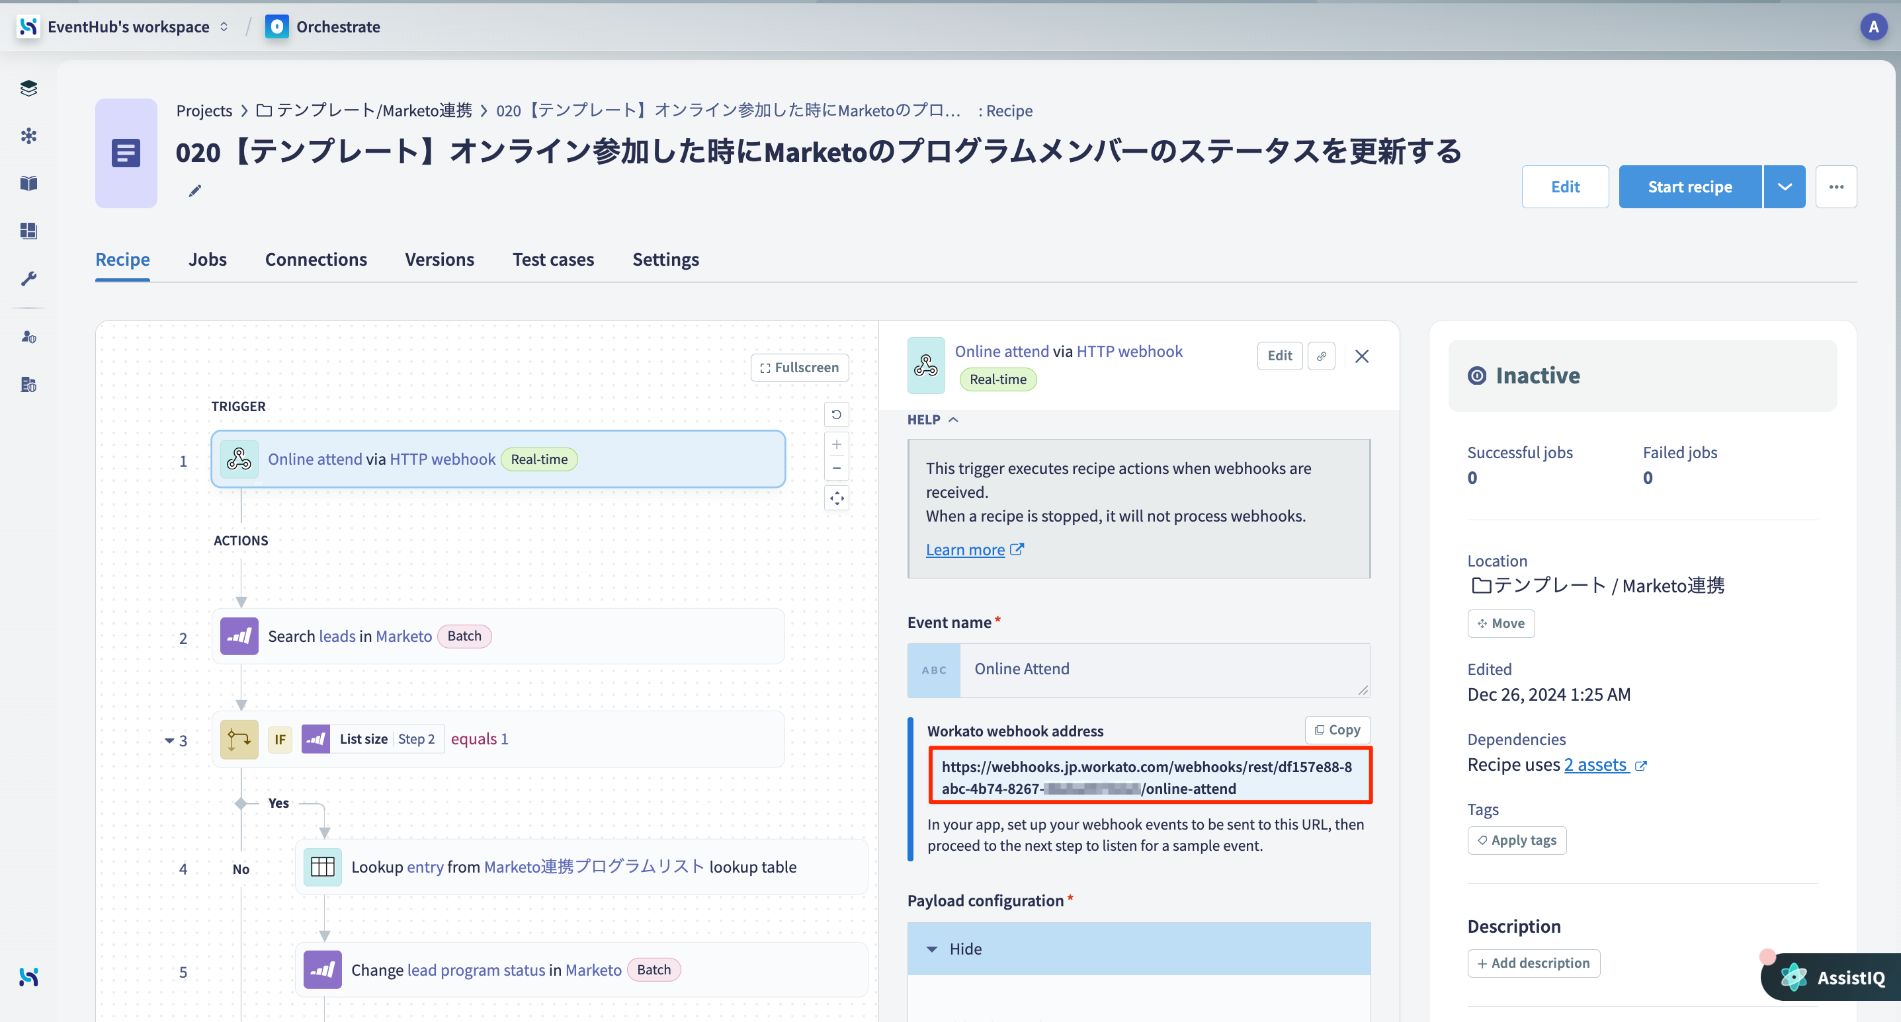Select the Search leads in Marketo step

(498, 637)
